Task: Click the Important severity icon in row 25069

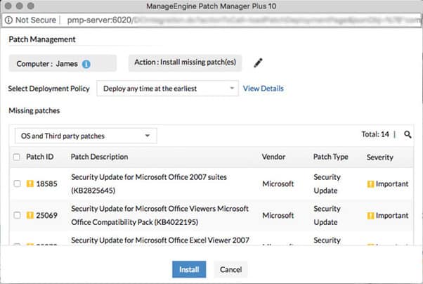Action: click(370, 215)
